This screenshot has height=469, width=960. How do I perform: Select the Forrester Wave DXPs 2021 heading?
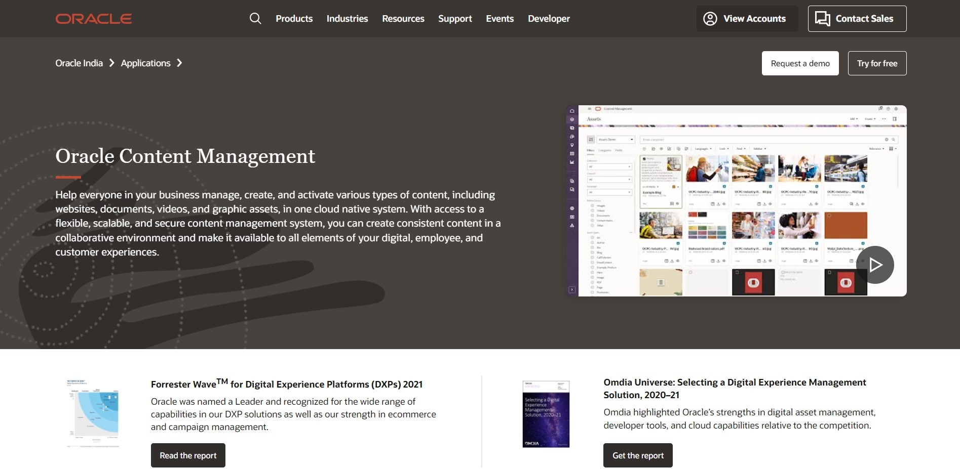(x=287, y=383)
